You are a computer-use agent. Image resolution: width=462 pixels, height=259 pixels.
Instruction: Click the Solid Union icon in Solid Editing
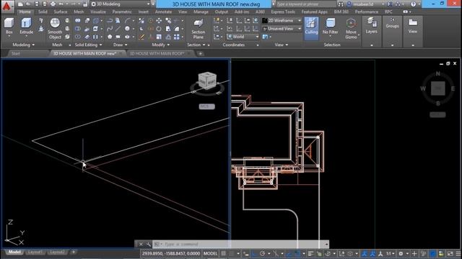point(77,21)
